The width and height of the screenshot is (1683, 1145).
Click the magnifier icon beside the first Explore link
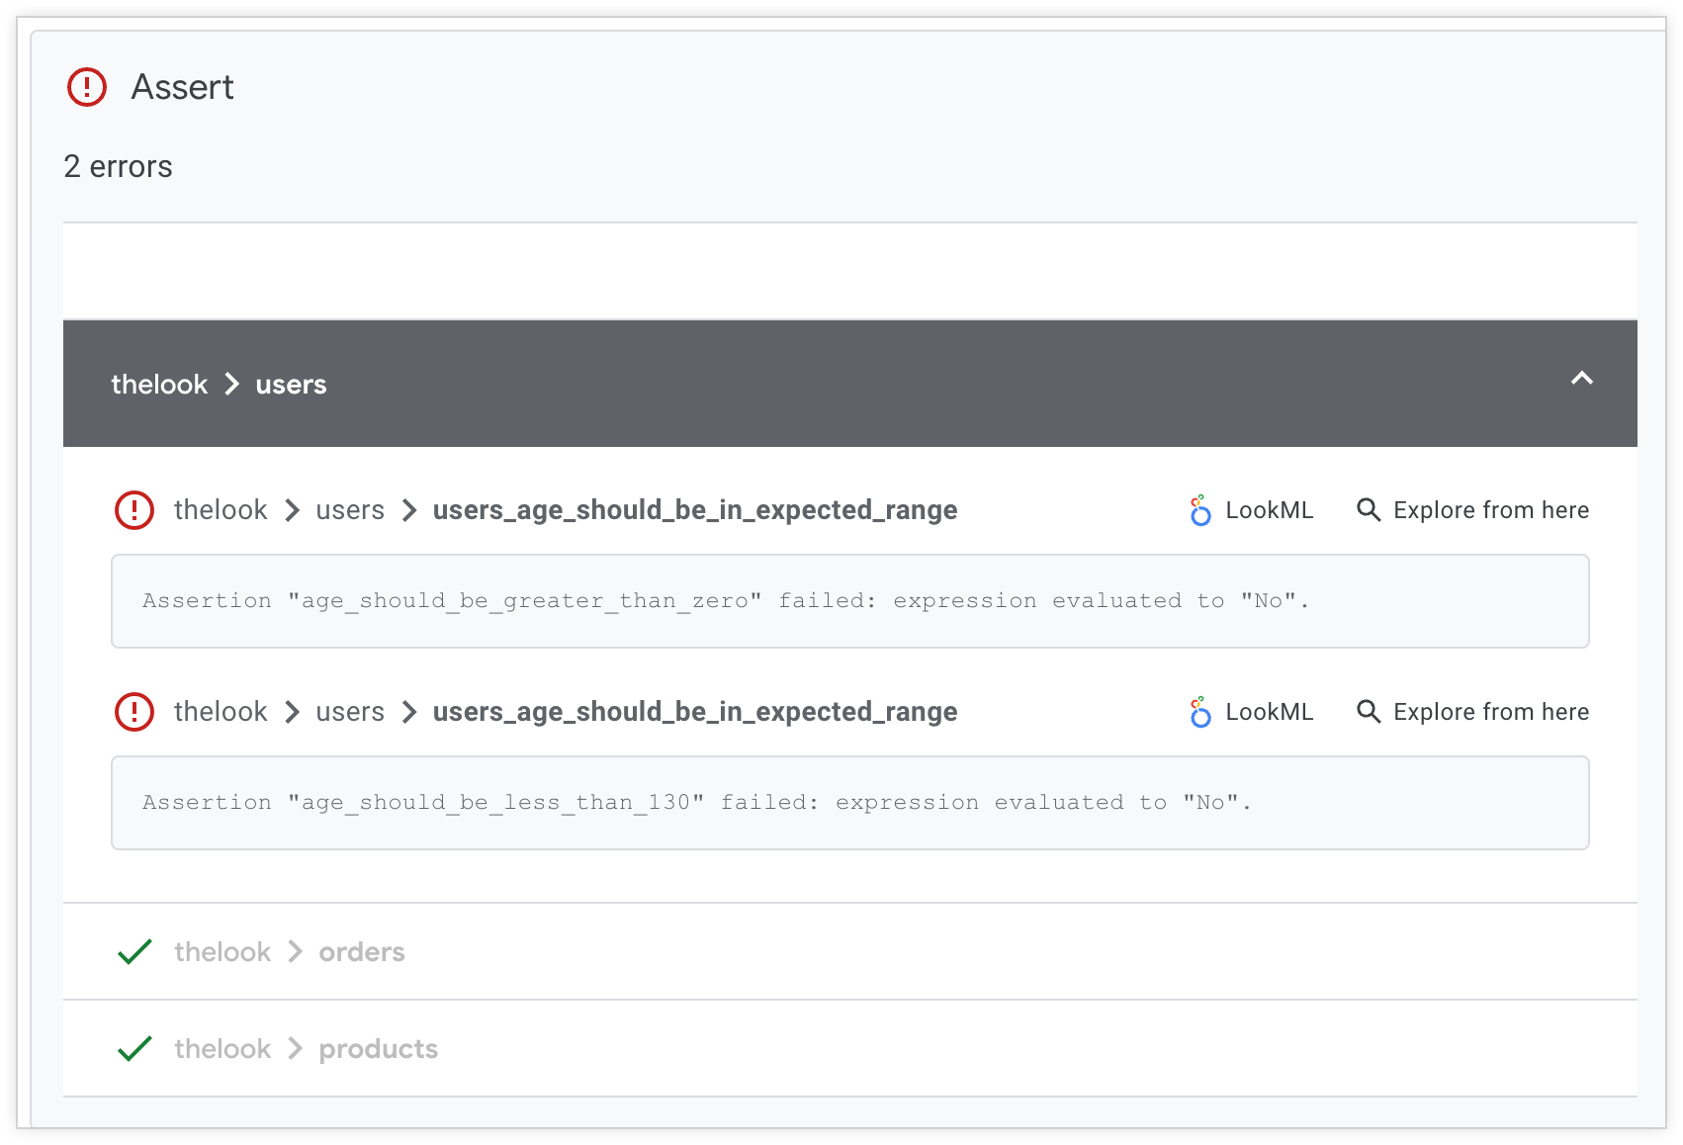point(1370,510)
